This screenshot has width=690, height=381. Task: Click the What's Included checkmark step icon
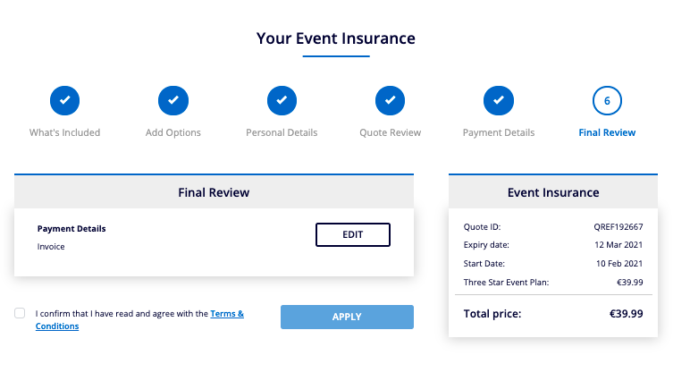(x=64, y=101)
